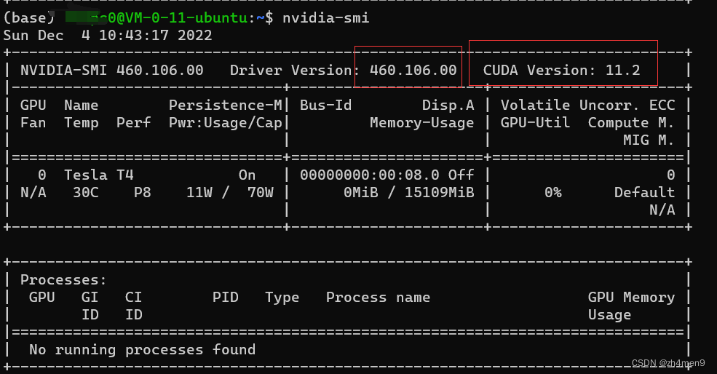
Task: Select Driver Version value 460.106.00
Action: pyautogui.click(x=413, y=70)
